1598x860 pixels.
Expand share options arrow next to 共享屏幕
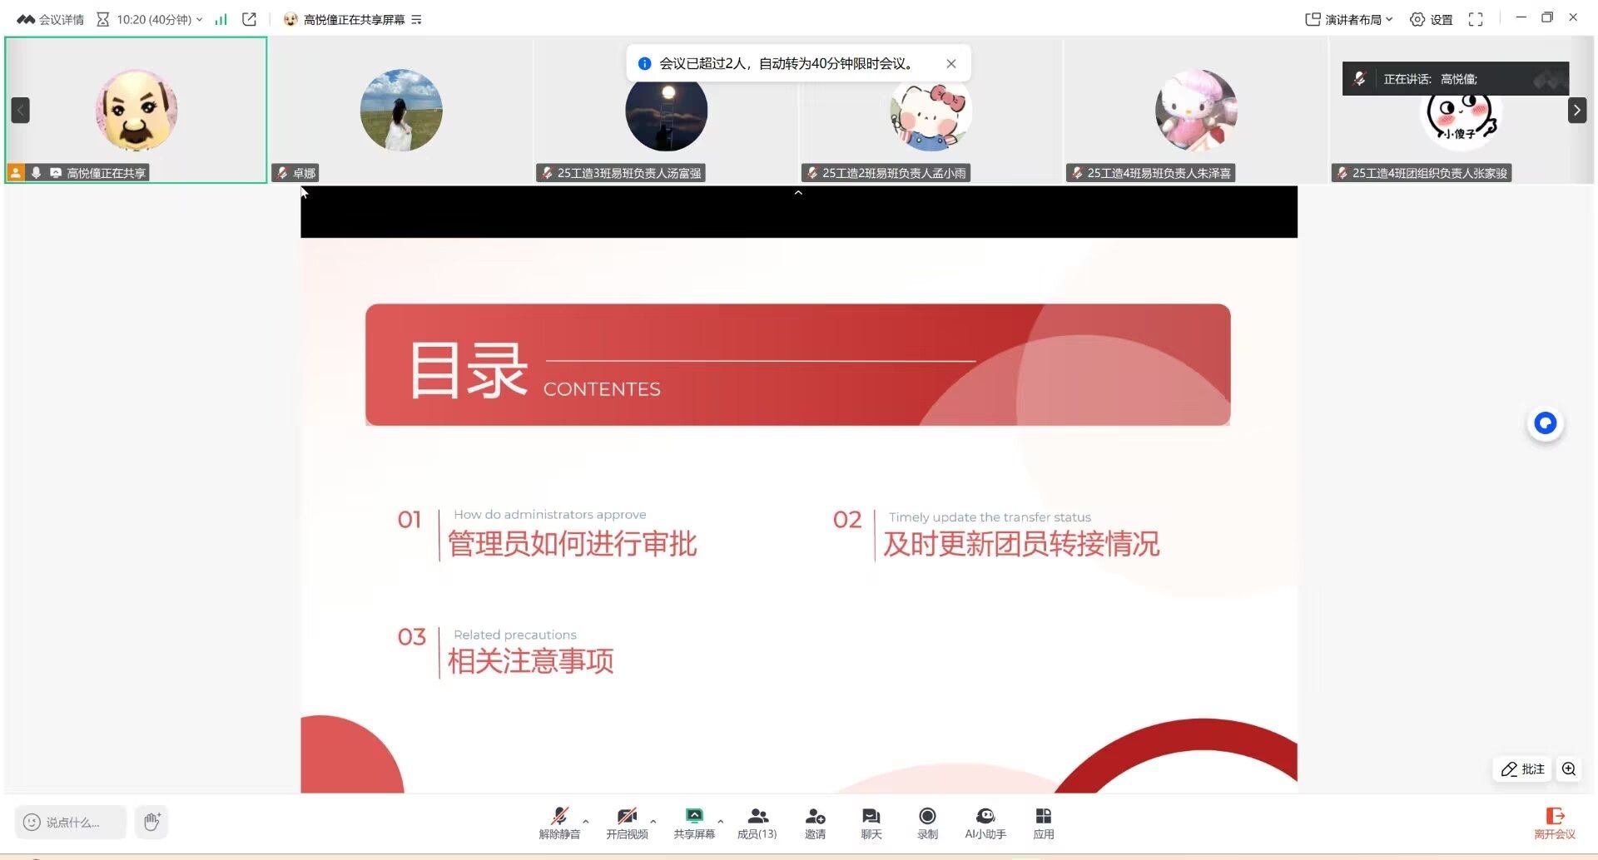721,822
